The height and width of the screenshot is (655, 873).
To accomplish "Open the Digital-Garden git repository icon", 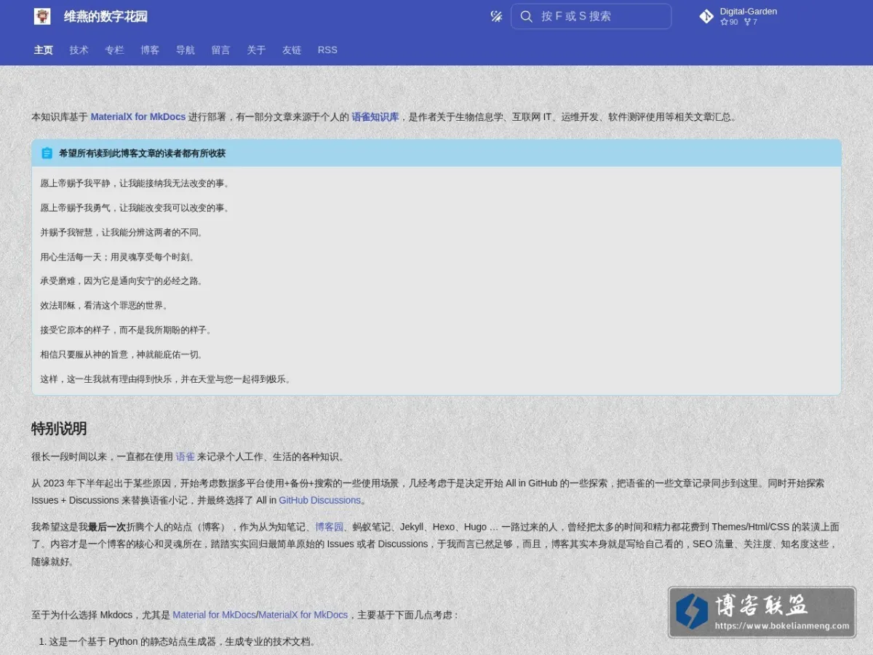I will [x=706, y=16].
